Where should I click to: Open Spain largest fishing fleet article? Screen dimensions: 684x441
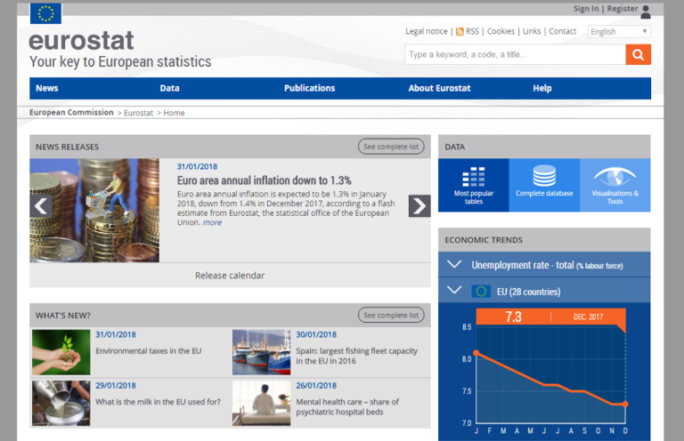point(356,356)
